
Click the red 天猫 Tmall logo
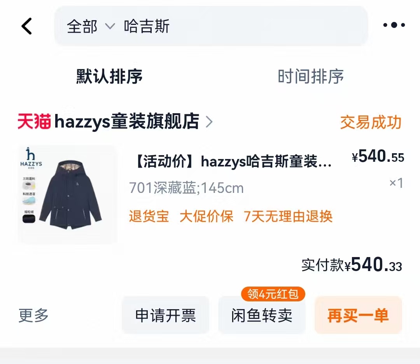tap(34, 121)
